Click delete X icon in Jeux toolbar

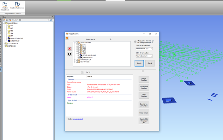click(x=20, y=20)
